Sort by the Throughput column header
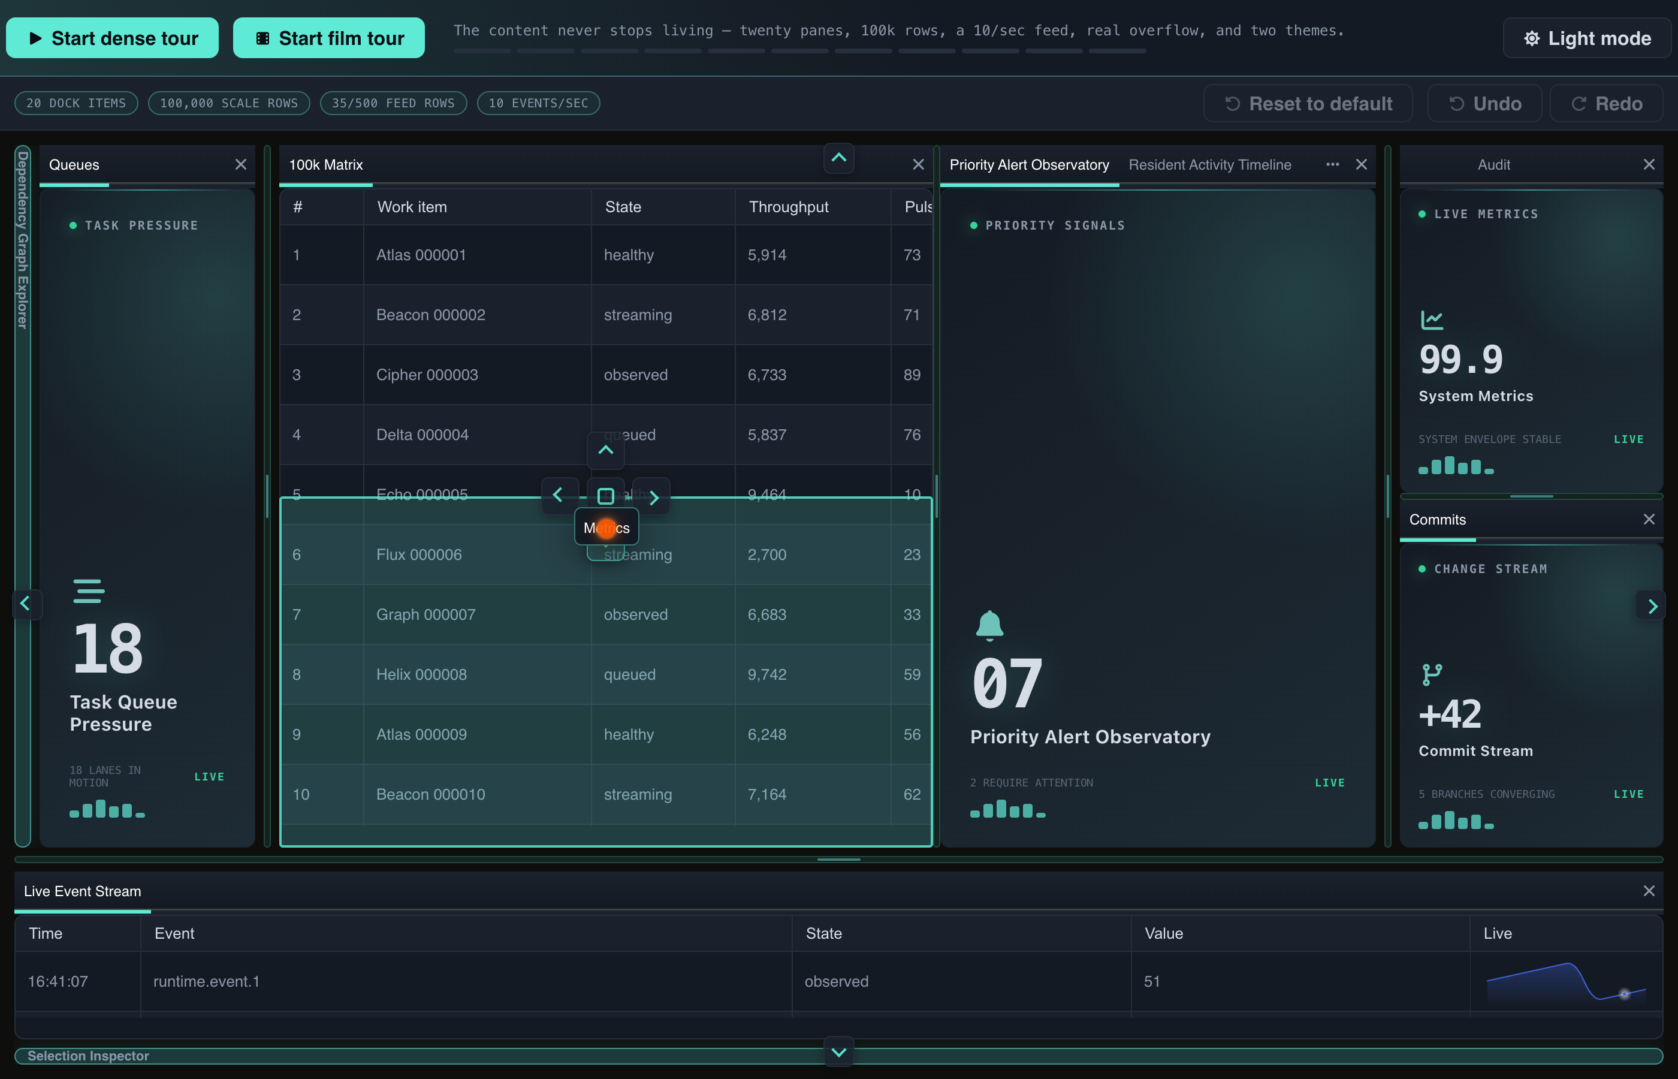Viewport: 1678px width, 1079px height. click(x=813, y=207)
